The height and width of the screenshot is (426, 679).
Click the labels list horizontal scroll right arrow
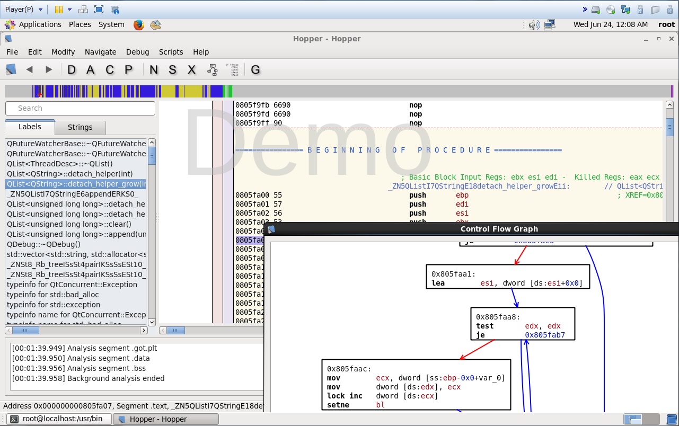click(144, 330)
